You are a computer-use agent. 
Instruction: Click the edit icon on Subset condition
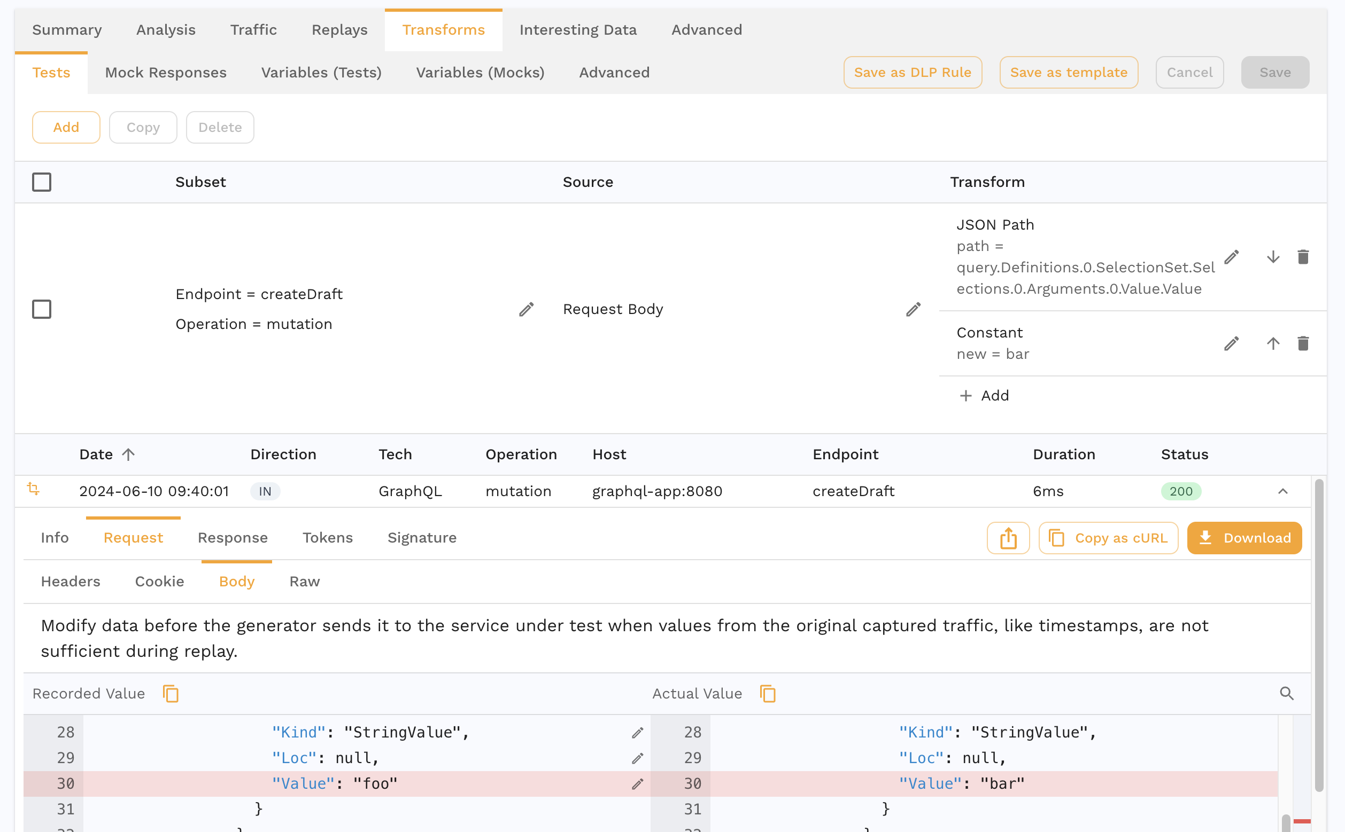coord(527,309)
